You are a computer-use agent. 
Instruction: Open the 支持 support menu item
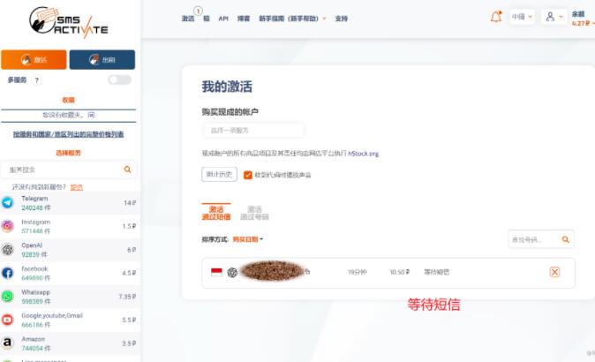click(341, 19)
